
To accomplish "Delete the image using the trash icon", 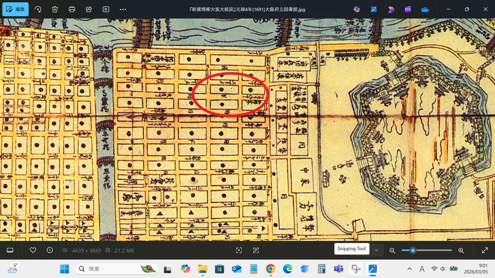I will tap(55, 9).
